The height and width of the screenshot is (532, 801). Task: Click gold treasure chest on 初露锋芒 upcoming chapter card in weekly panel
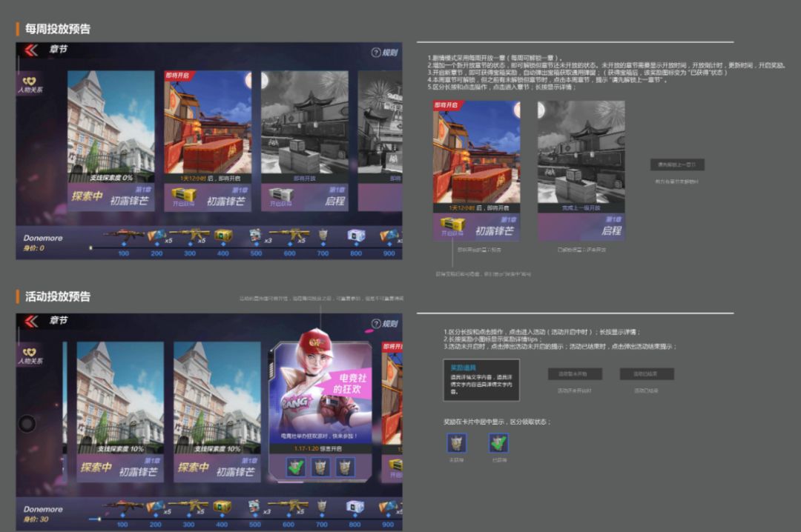(183, 195)
